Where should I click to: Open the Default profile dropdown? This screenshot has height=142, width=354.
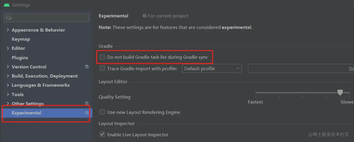pos(212,68)
